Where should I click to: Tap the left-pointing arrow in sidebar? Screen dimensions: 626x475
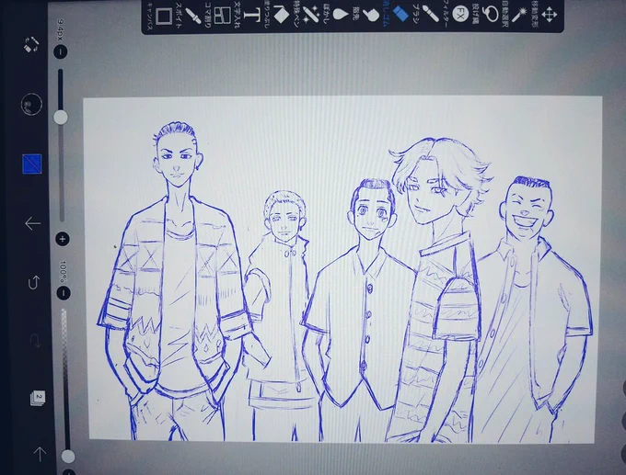point(33,223)
